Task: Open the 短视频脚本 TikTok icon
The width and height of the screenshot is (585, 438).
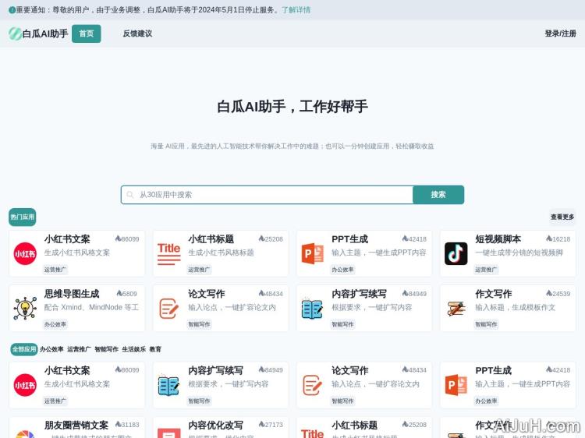Action: [456, 253]
